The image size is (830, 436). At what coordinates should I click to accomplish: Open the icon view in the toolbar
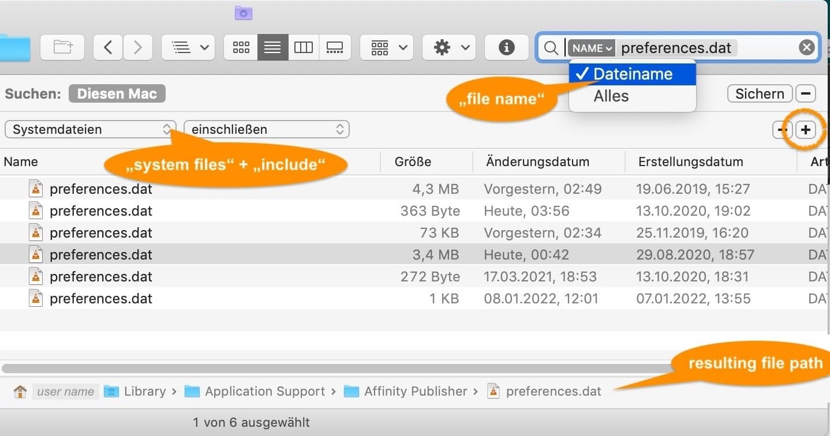pos(241,47)
